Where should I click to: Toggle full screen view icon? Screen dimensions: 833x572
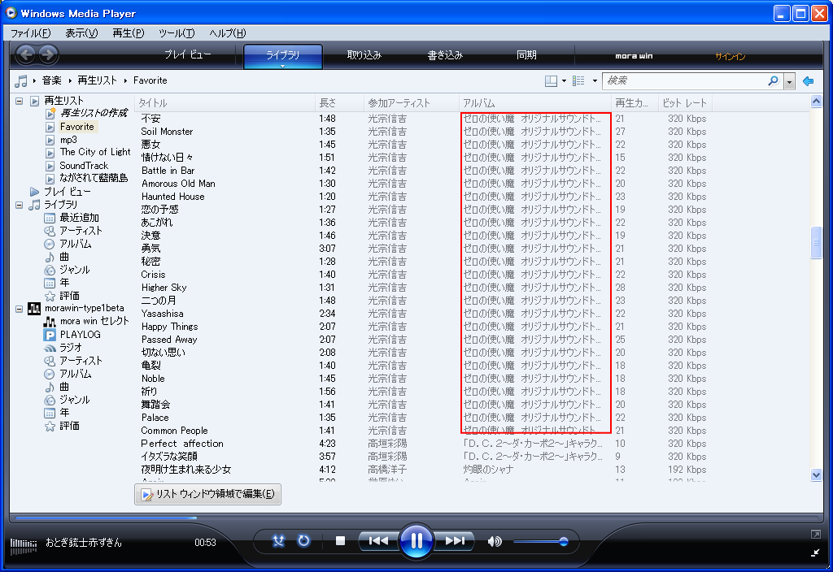coord(815,535)
